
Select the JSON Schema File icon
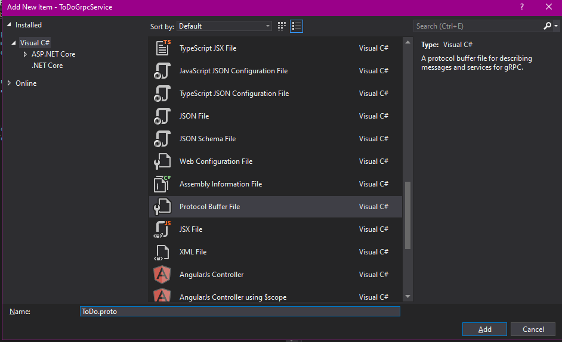(x=162, y=139)
